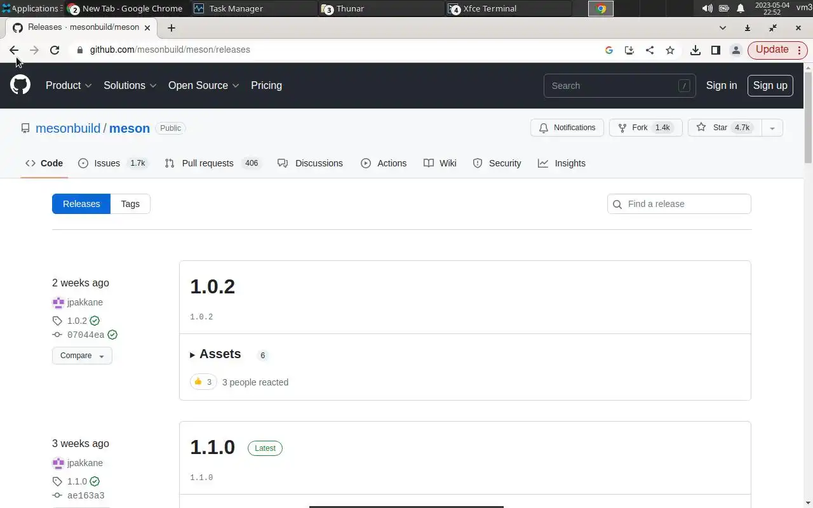Click the Pricing link
The image size is (813, 508).
pyautogui.click(x=266, y=85)
